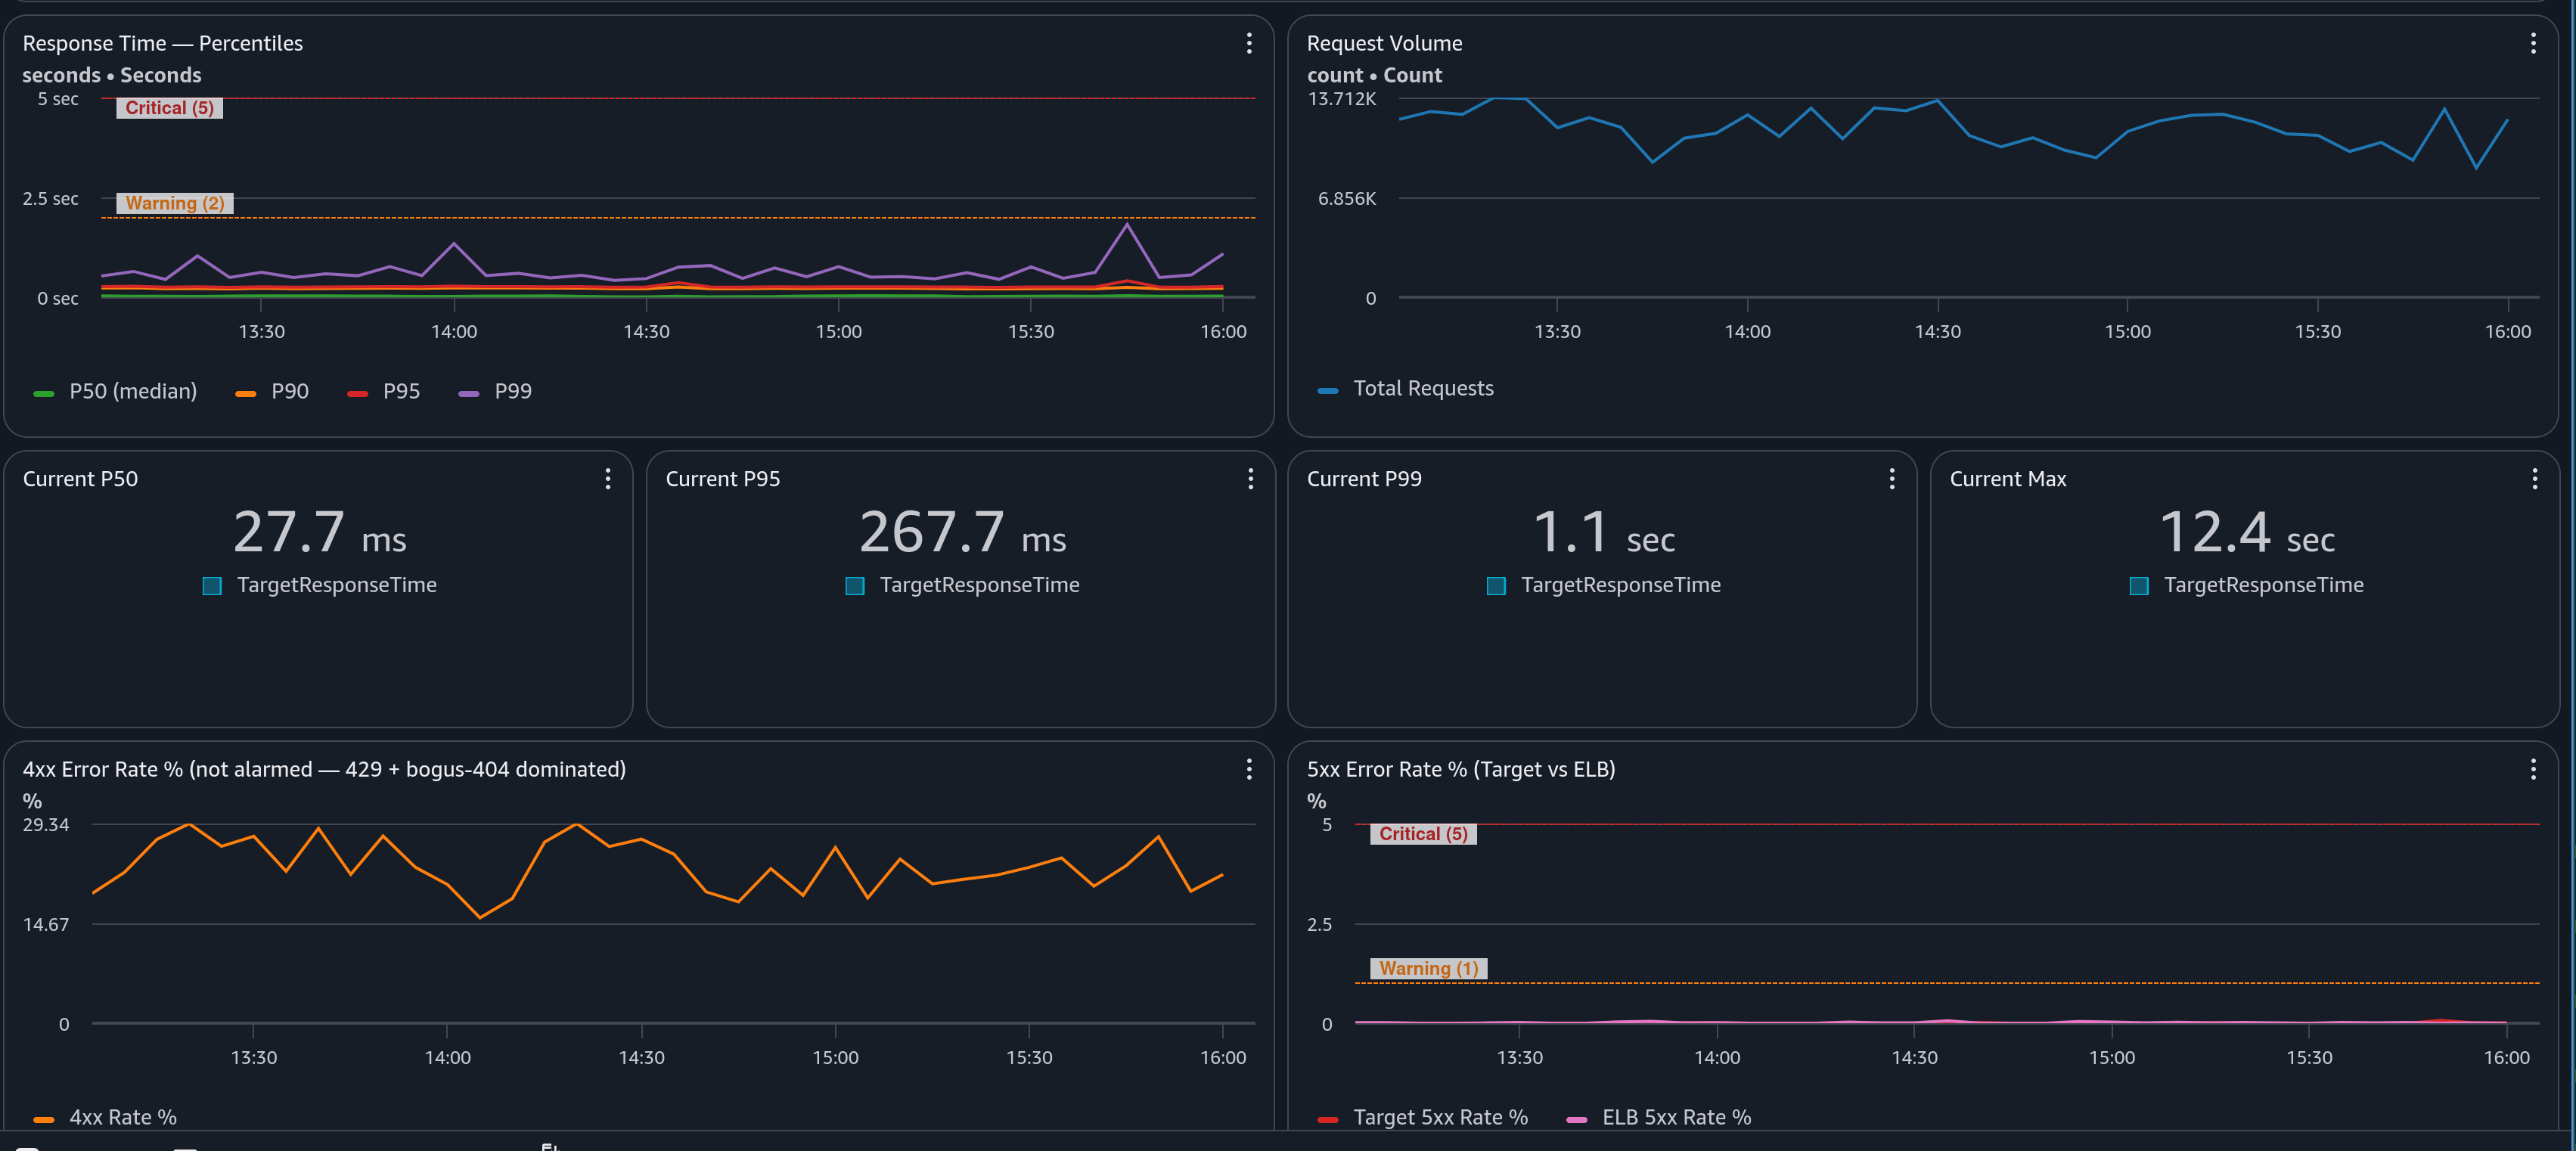Toggle the P95 legend series
Image resolution: width=2576 pixels, height=1151 pixels.
[383, 391]
